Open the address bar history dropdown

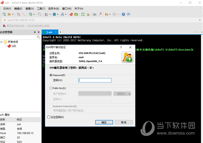(x=200, y=20)
